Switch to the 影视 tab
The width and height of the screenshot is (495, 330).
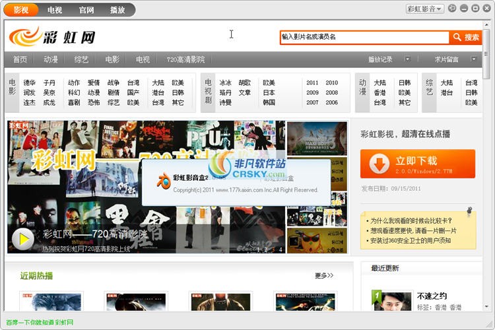(21, 10)
